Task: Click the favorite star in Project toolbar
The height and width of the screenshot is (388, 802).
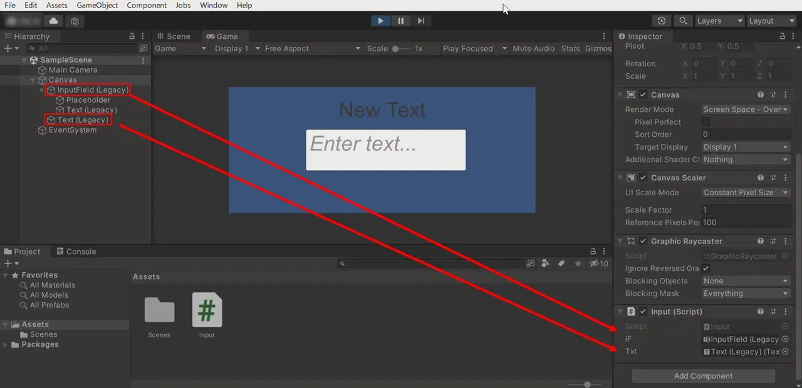Action: [578, 263]
